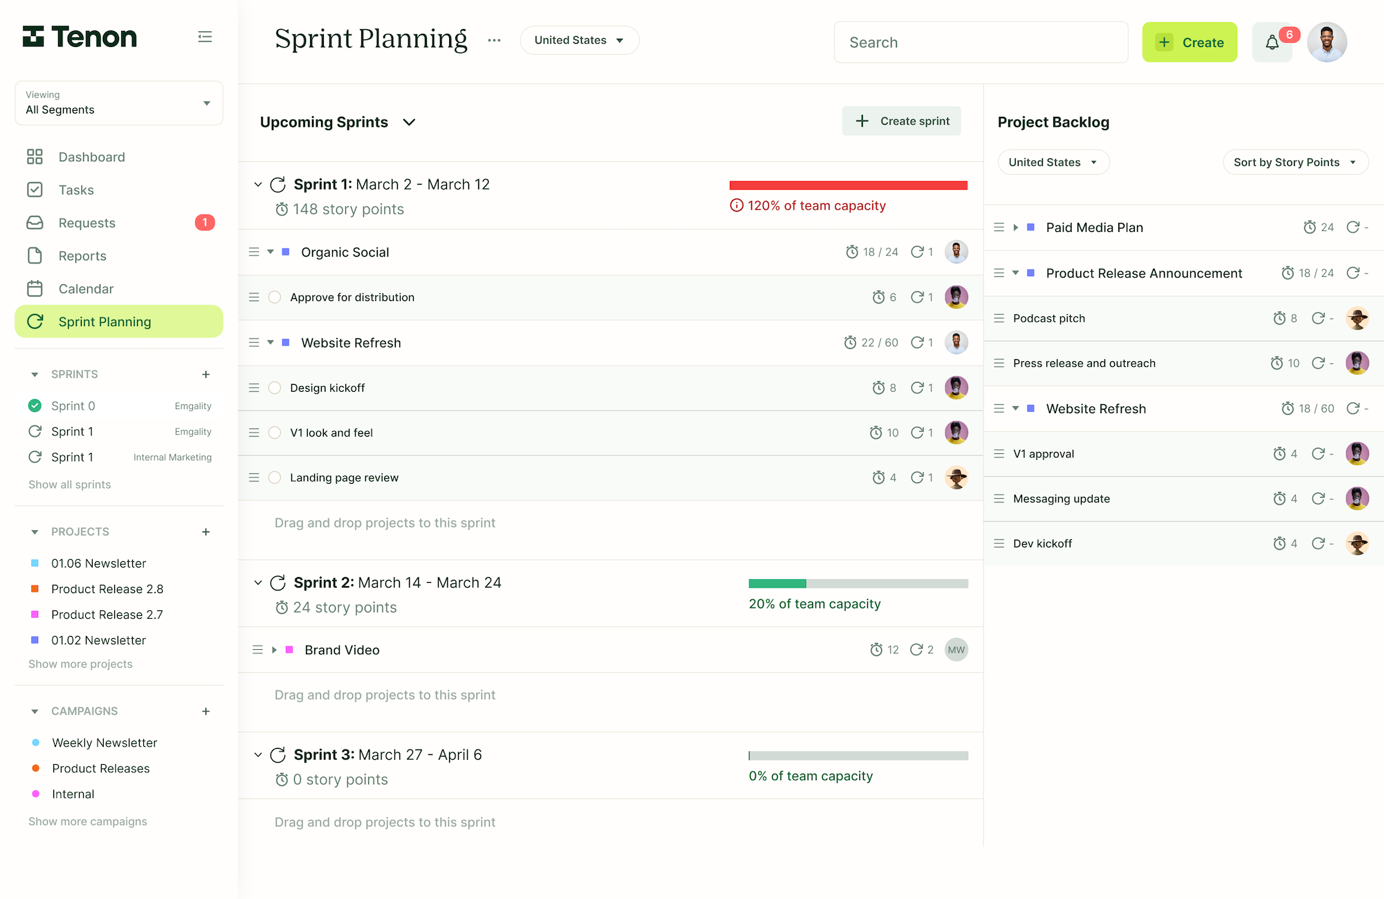Expand the Brand Video project row
The image size is (1384, 899).
[x=274, y=650]
